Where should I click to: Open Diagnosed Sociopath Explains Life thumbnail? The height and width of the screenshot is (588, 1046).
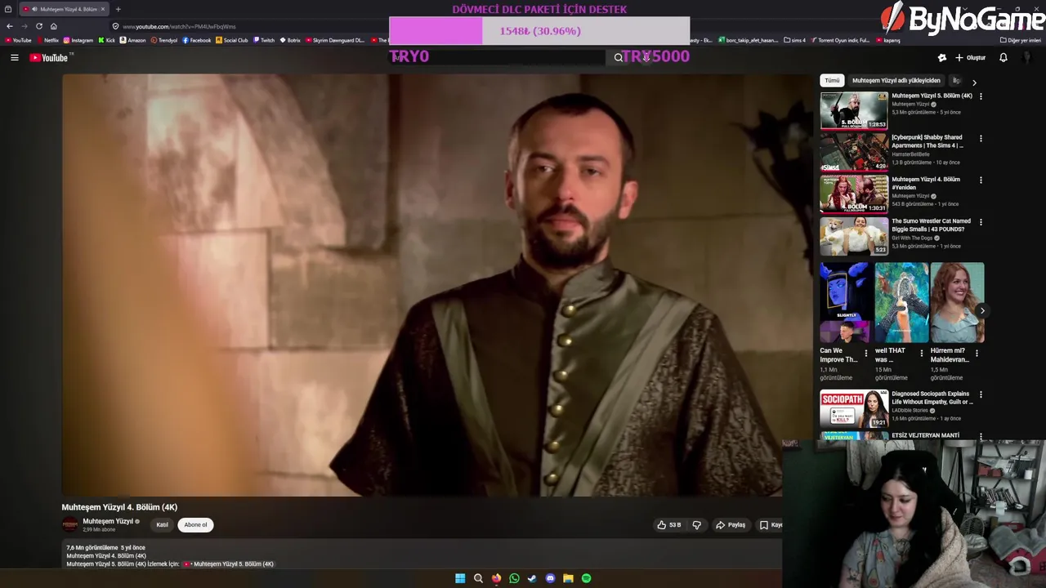pos(854,408)
